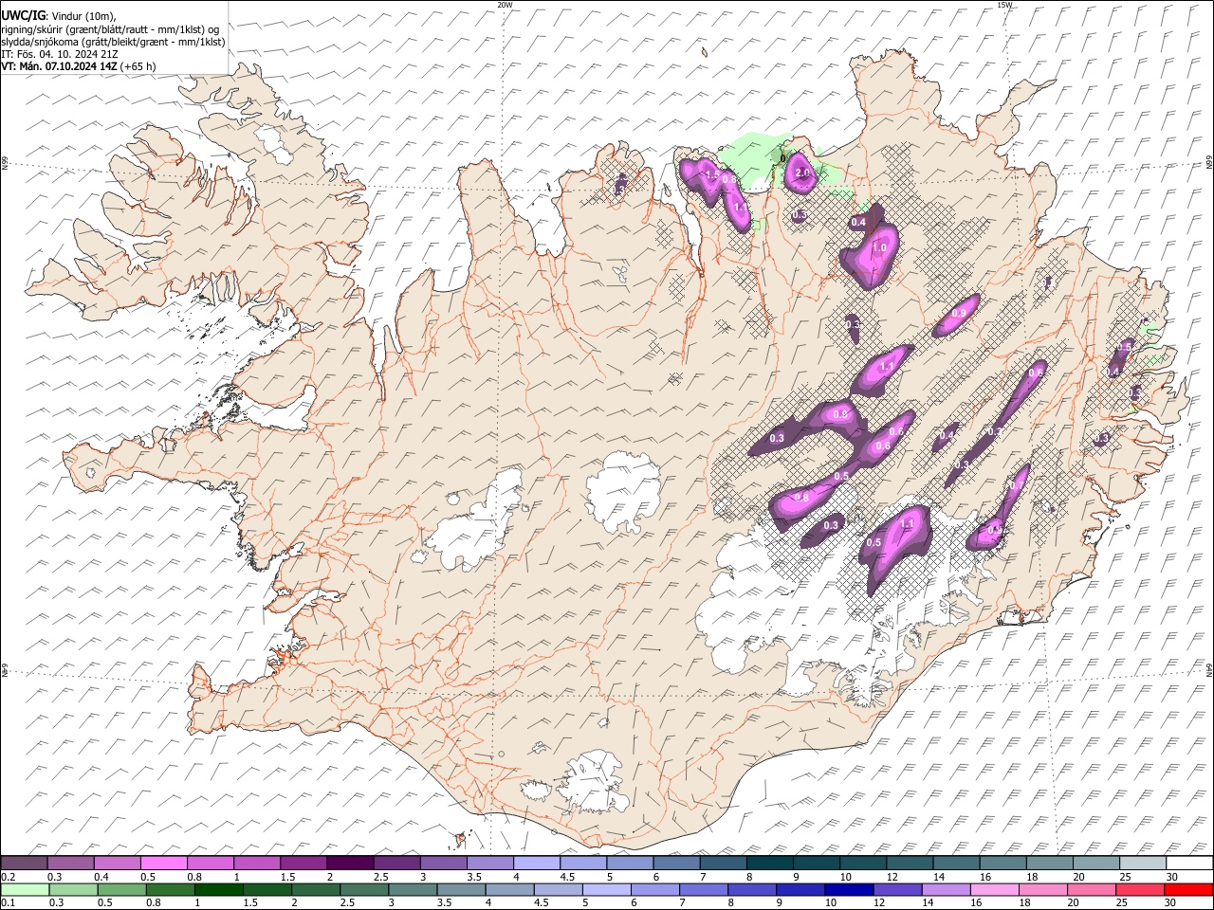Choose the dusky purple 0.2 legend swatch
Image resolution: width=1214 pixels, height=910 pixels.
coord(24,864)
